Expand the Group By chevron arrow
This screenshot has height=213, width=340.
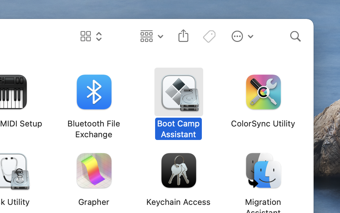pyautogui.click(x=161, y=37)
